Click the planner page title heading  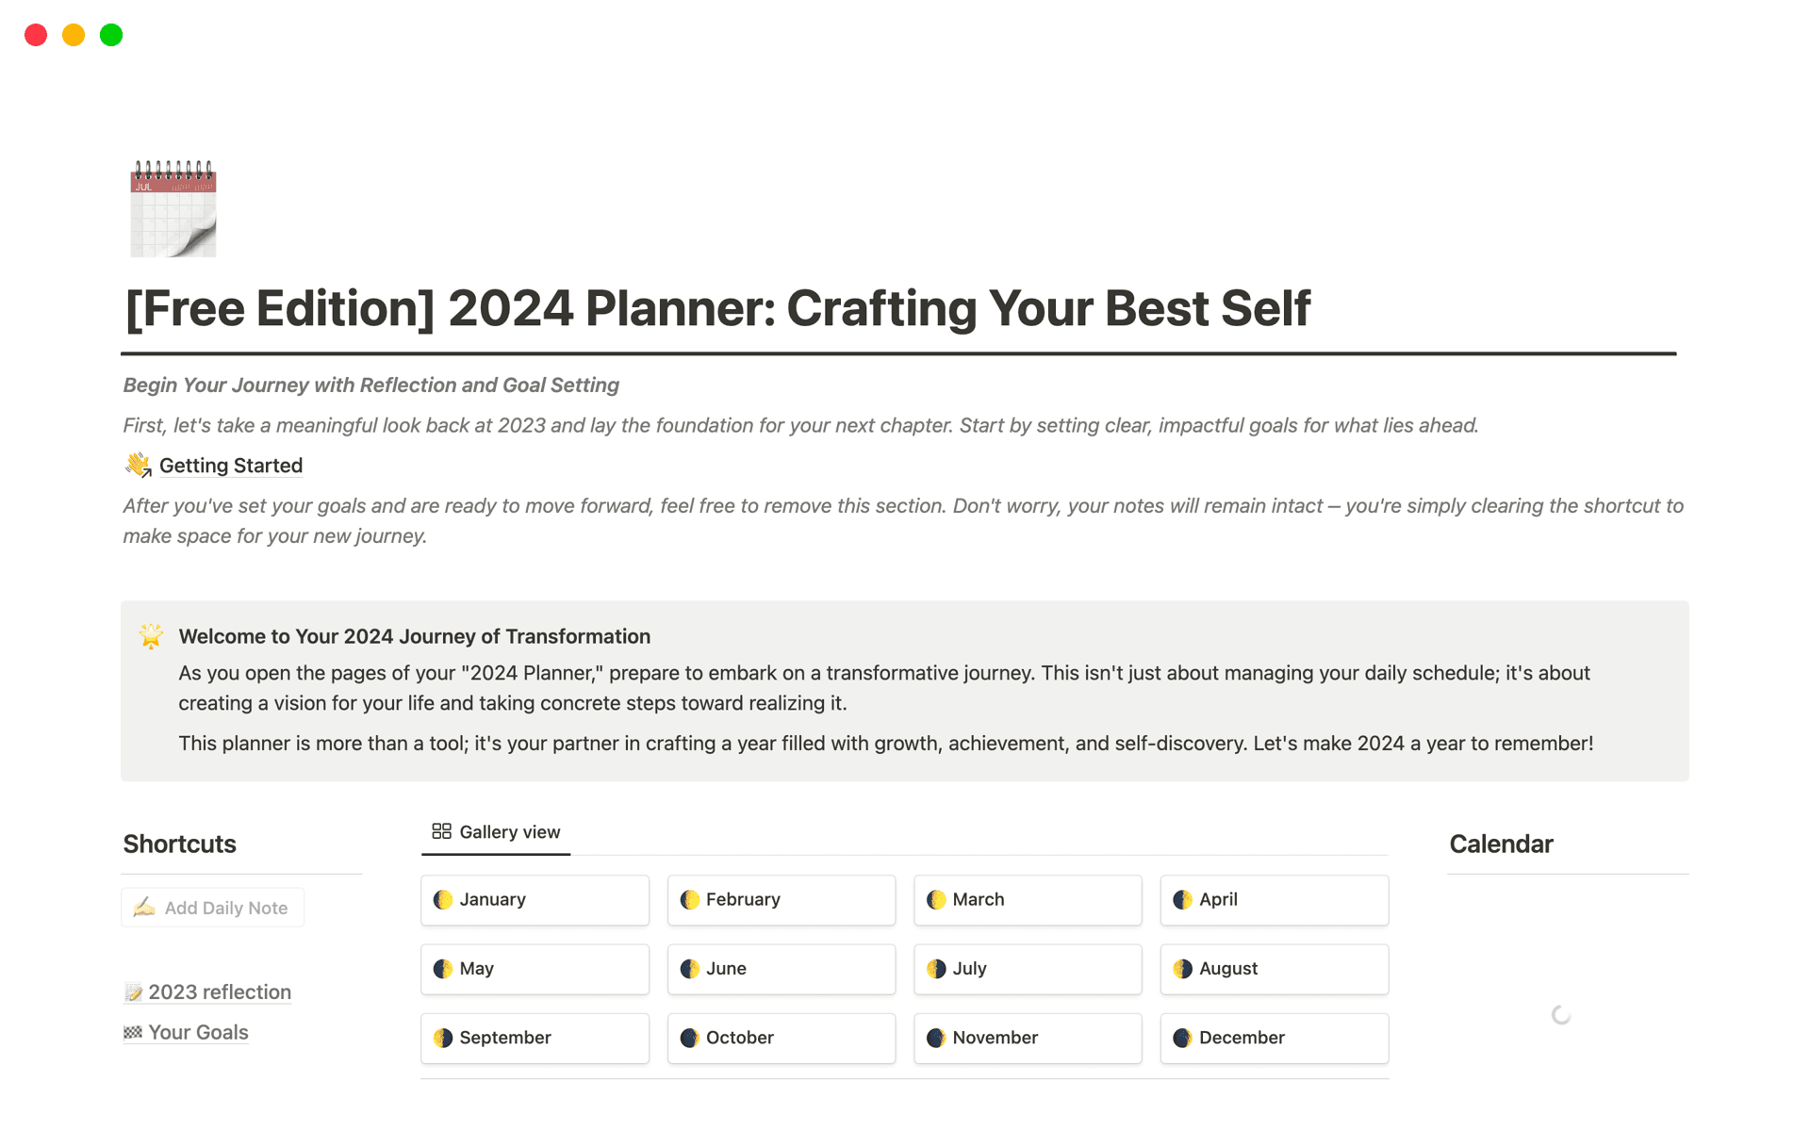pyautogui.click(x=717, y=308)
